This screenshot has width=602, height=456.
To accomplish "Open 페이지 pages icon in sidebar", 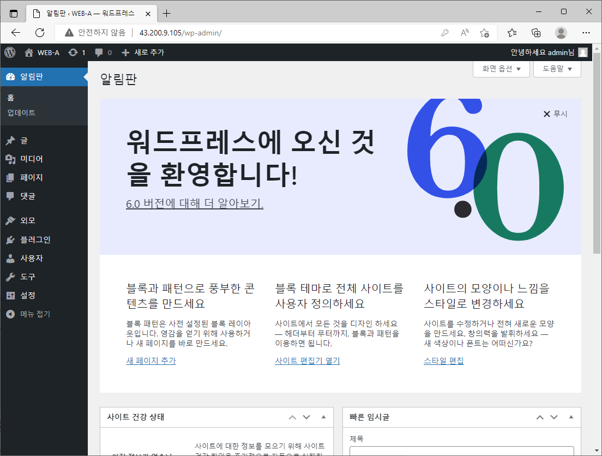I will (x=10, y=177).
